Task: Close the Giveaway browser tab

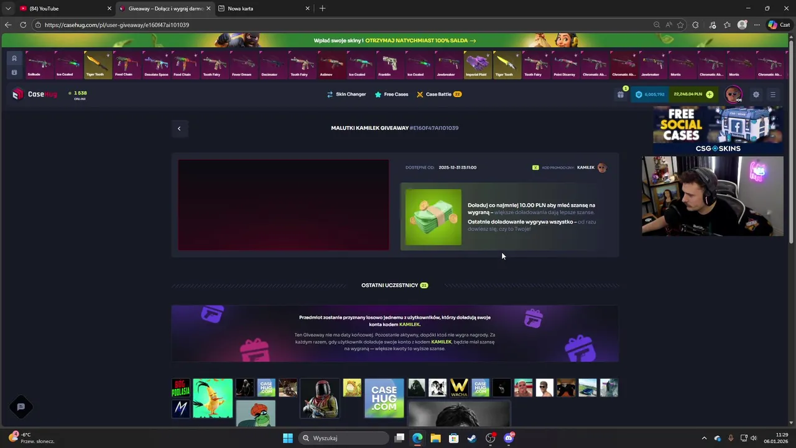Action: 208,9
